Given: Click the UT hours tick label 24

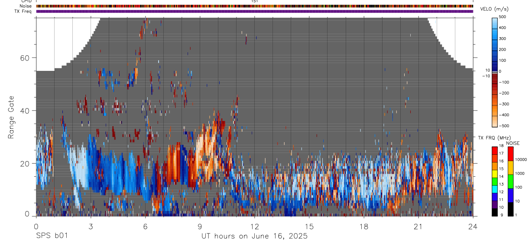Looking at the screenshot, I should [473, 226].
